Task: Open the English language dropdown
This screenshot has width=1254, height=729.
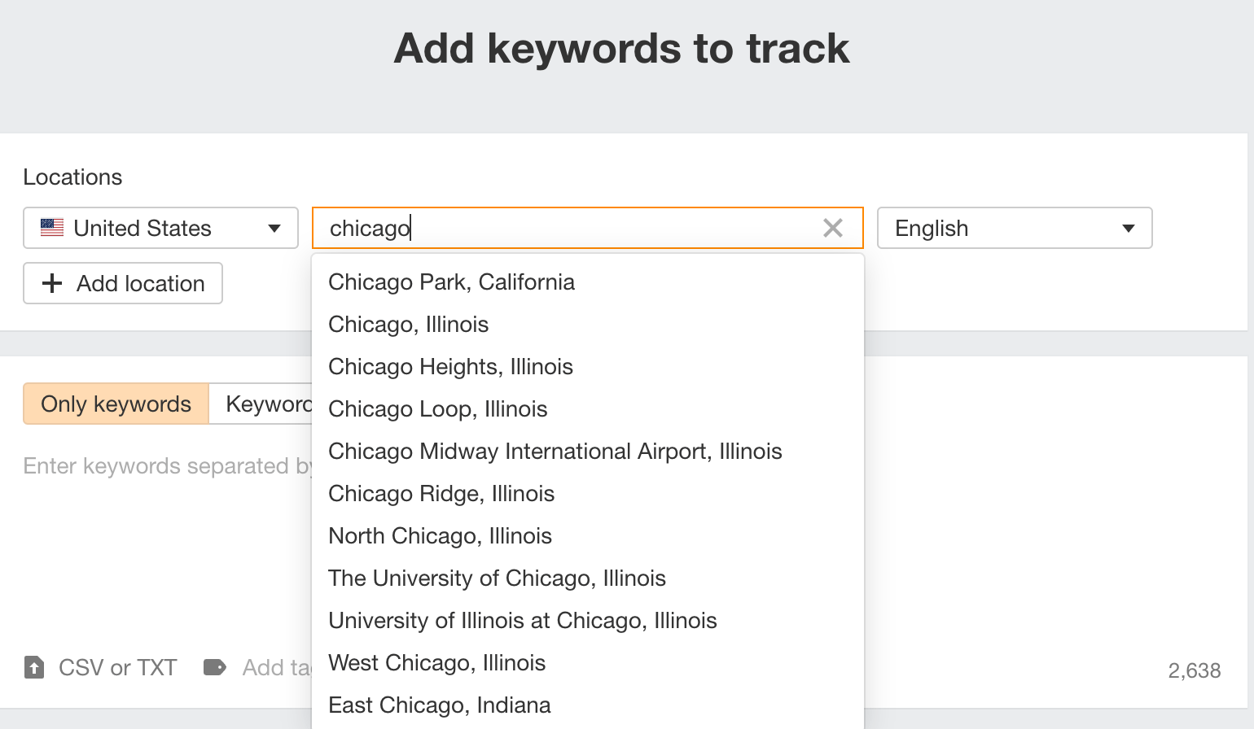Action: pyautogui.click(x=1014, y=228)
